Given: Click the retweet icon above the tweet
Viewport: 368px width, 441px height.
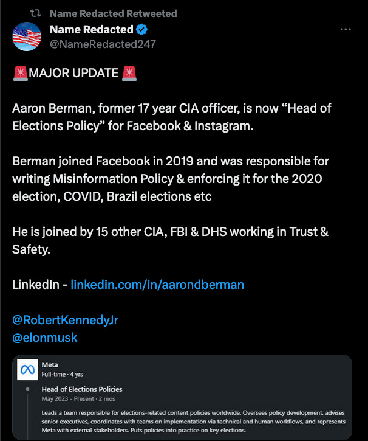Looking at the screenshot, I should pyautogui.click(x=35, y=13).
